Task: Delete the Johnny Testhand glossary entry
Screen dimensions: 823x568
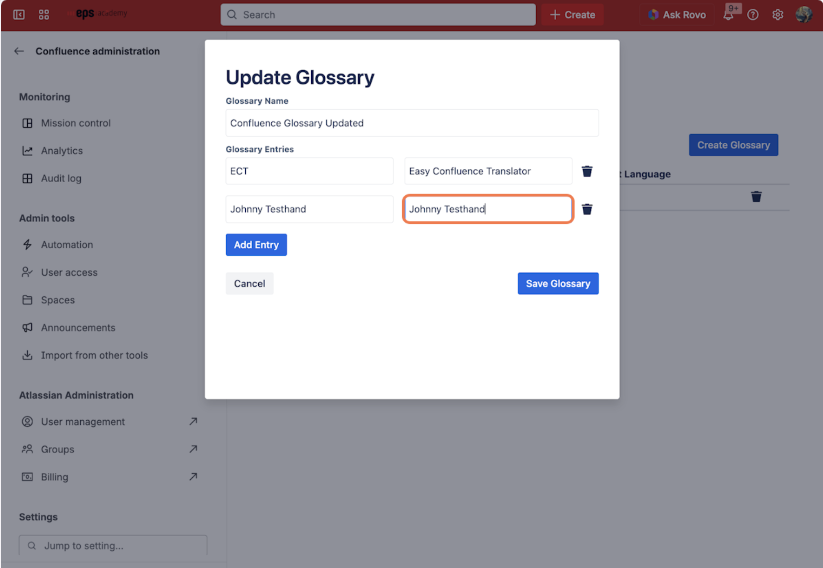Action: click(587, 209)
